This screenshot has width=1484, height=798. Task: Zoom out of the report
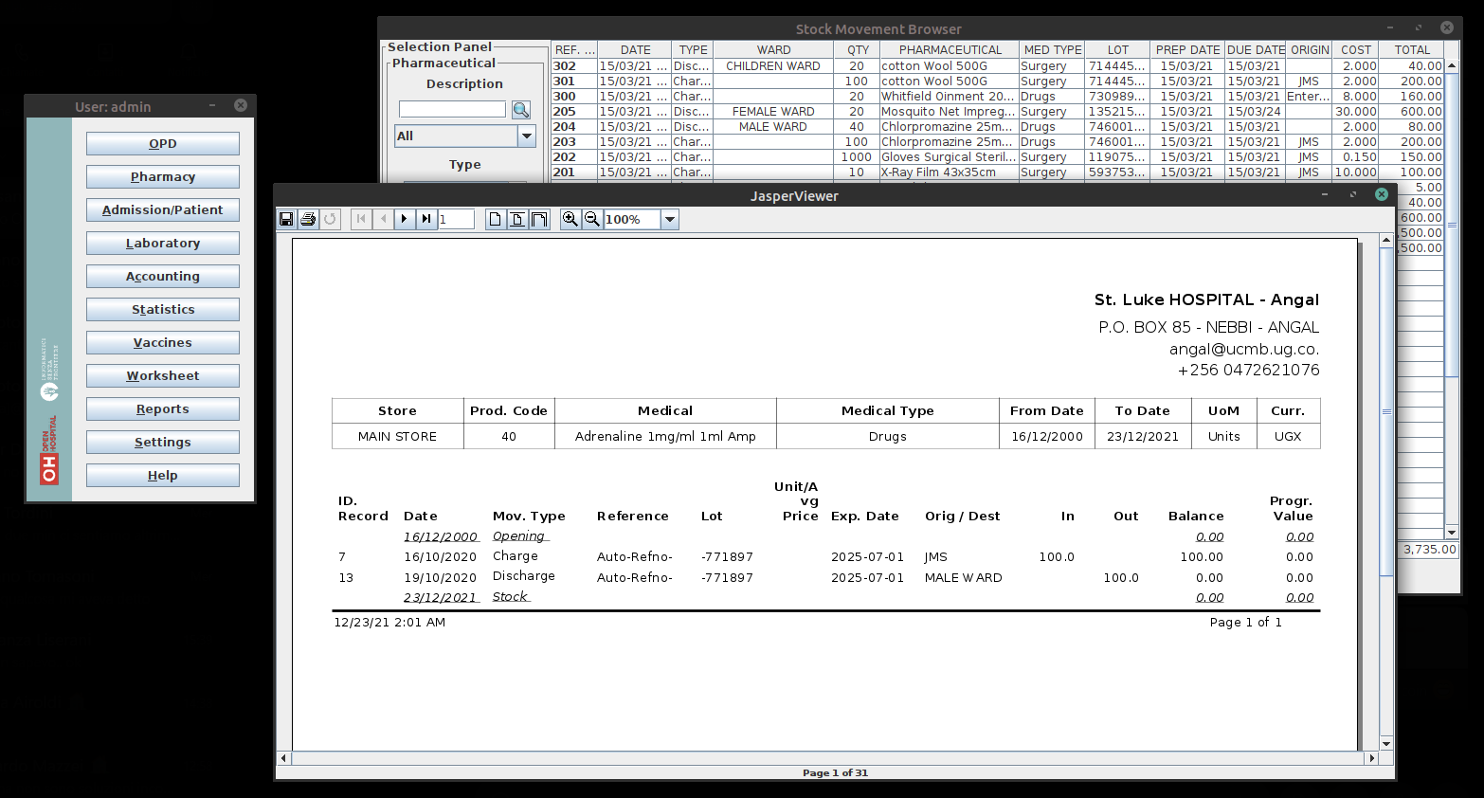tap(592, 219)
